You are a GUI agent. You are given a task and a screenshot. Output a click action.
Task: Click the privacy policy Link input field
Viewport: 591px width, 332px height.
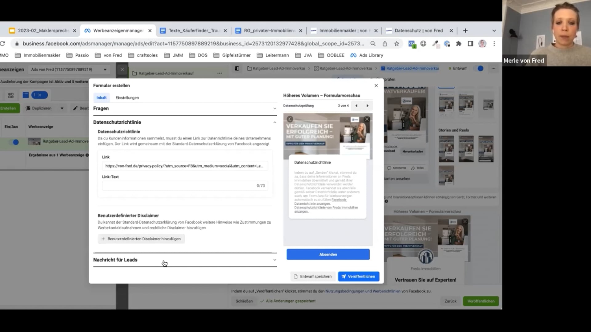pos(185,166)
